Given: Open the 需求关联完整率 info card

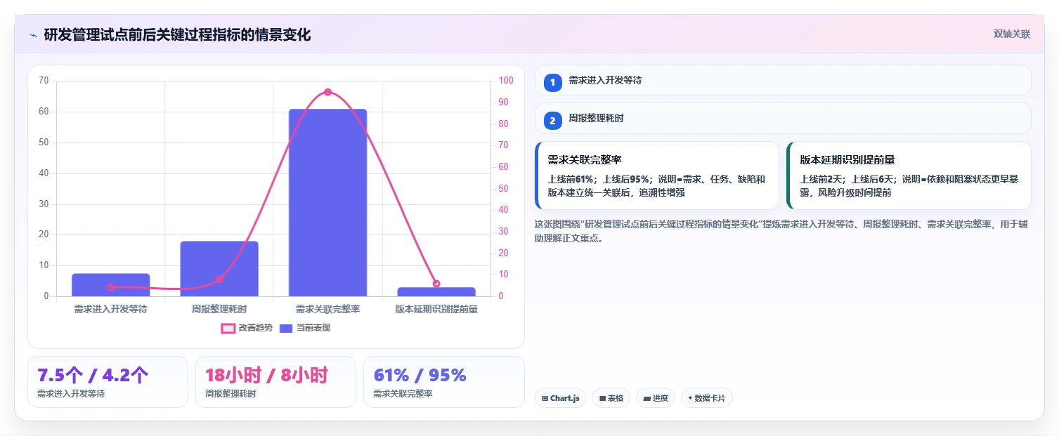Looking at the screenshot, I should tap(657, 176).
